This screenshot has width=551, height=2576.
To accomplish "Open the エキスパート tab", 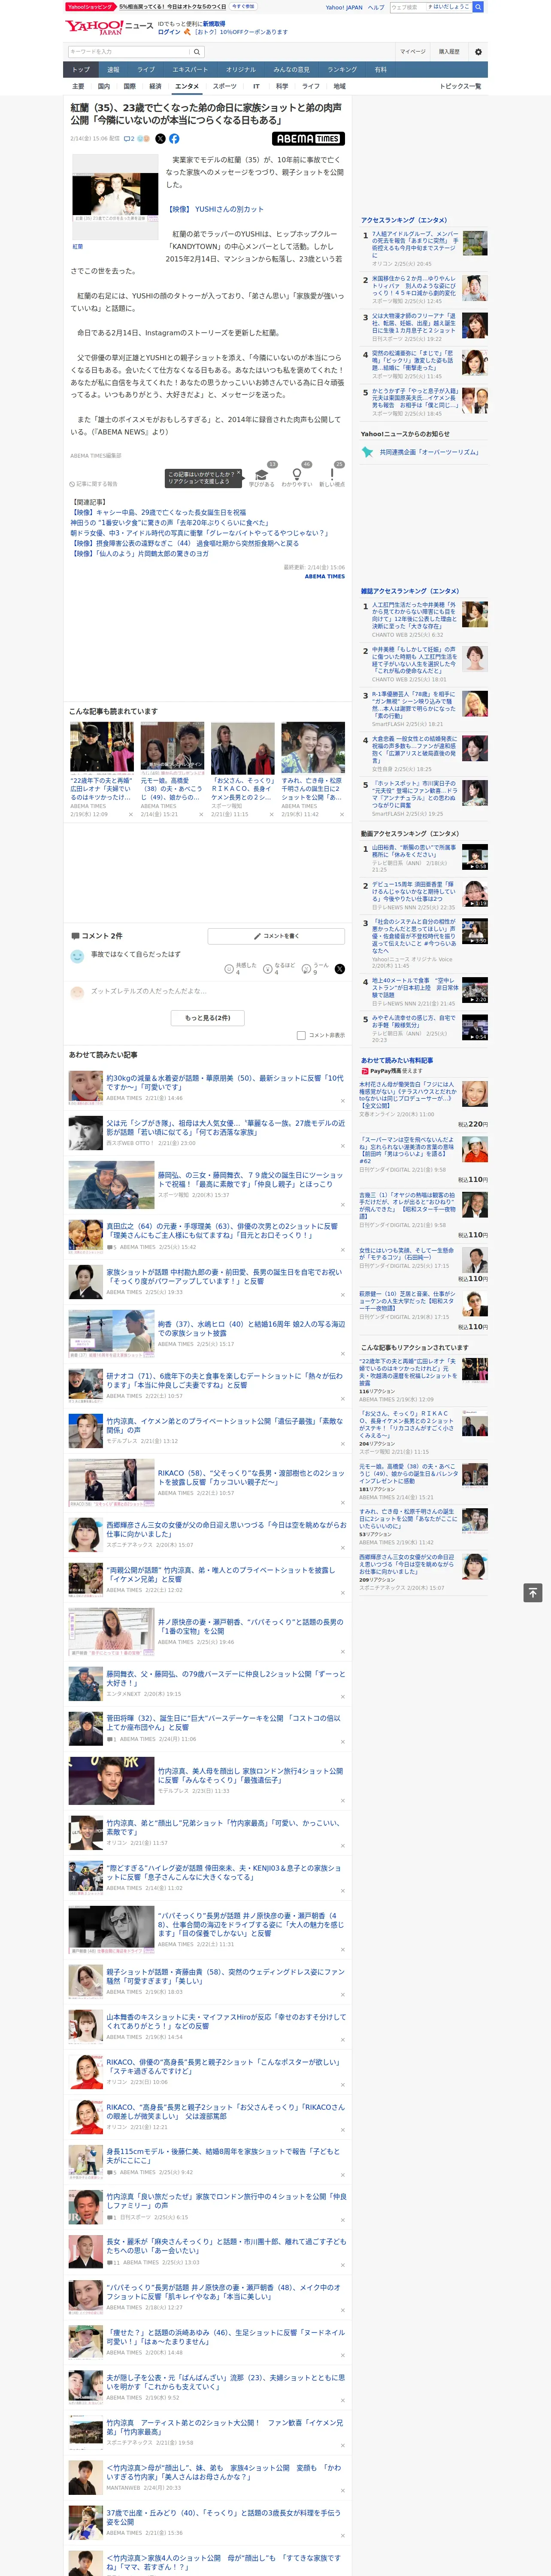I will pyautogui.click(x=190, y=70).
